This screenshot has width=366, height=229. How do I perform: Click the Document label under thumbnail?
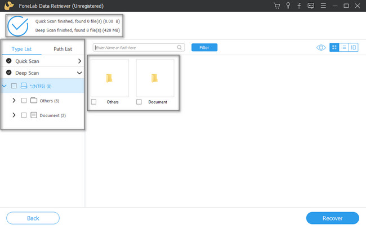pyautogui.click(x=158, y=102)
